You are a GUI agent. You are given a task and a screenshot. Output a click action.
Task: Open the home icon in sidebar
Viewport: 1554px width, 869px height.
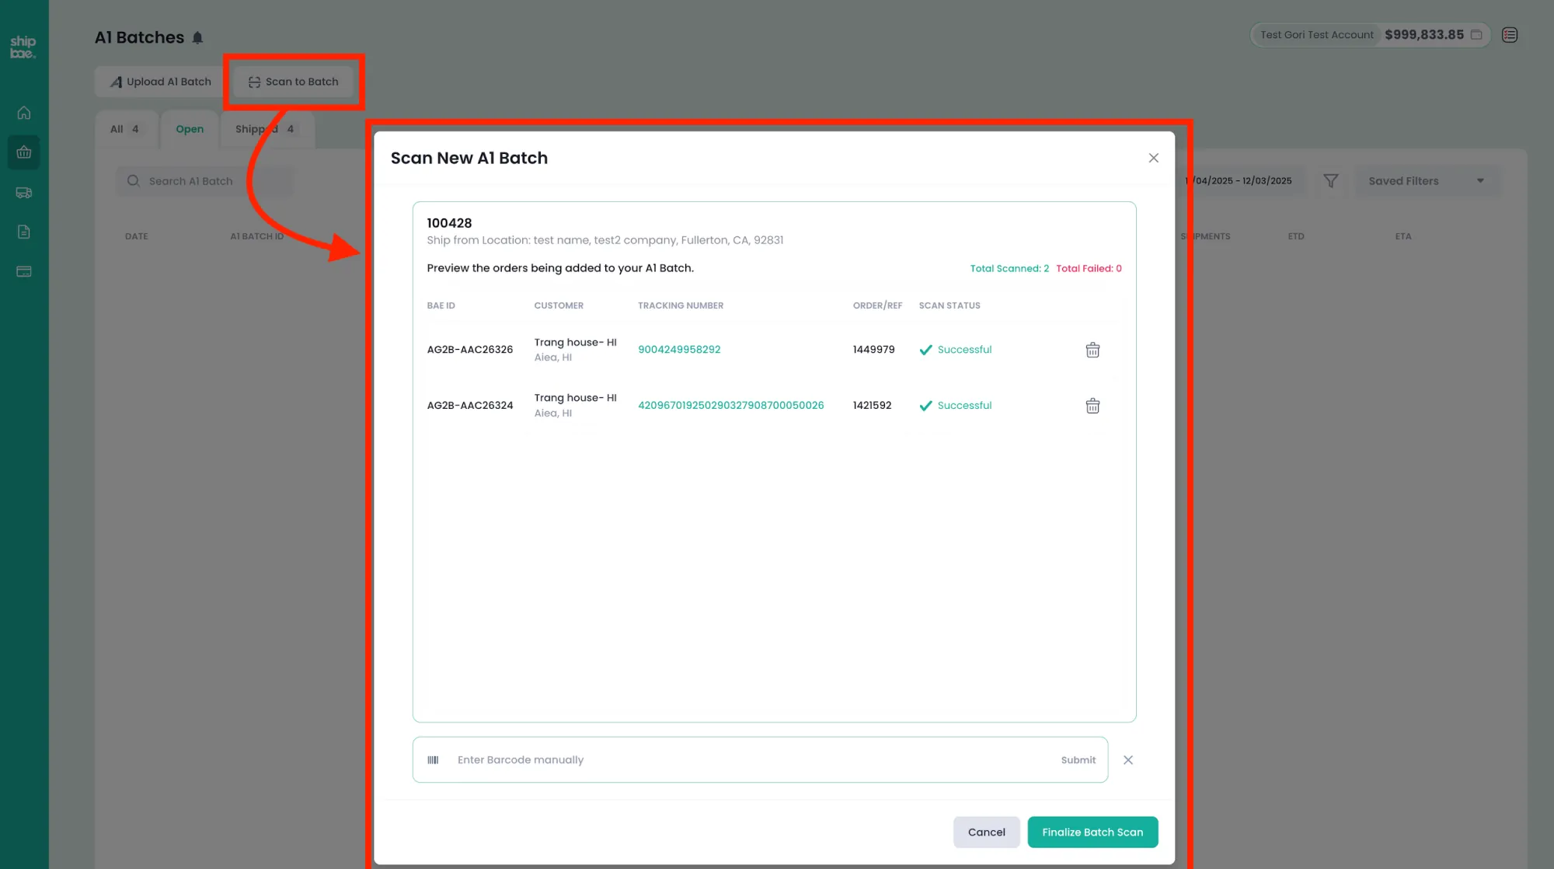tap(24, 113)
